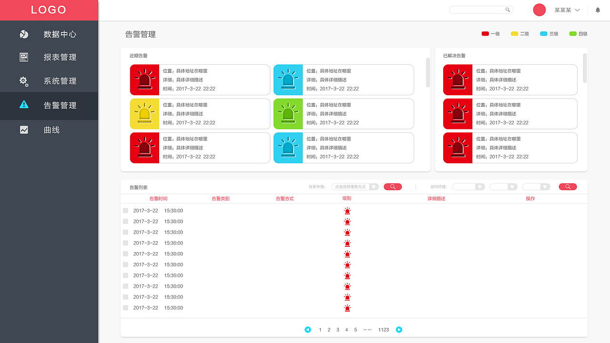Click the yellow 二级 legend swatch
Viewport: 610px width, 343px height.
point(514,34)
